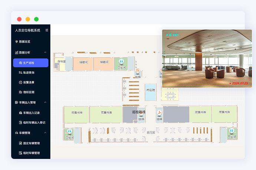Click the 车辆出入管理 group icon

16,102
